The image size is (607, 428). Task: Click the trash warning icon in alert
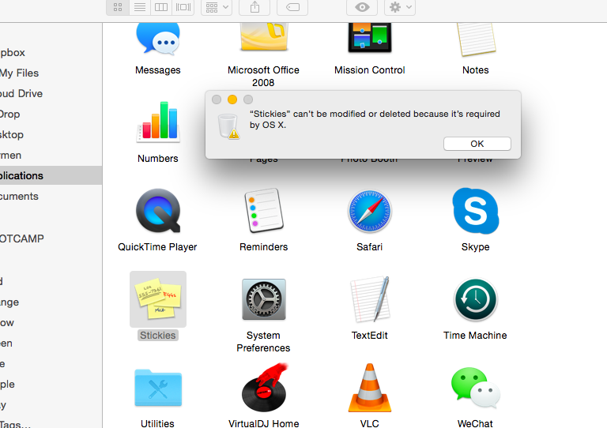pyautogui.click(x=228, y=126)
